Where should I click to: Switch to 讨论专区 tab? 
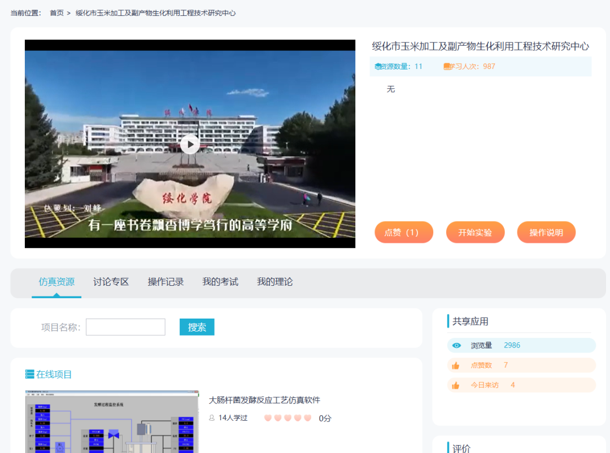point(111,282)
